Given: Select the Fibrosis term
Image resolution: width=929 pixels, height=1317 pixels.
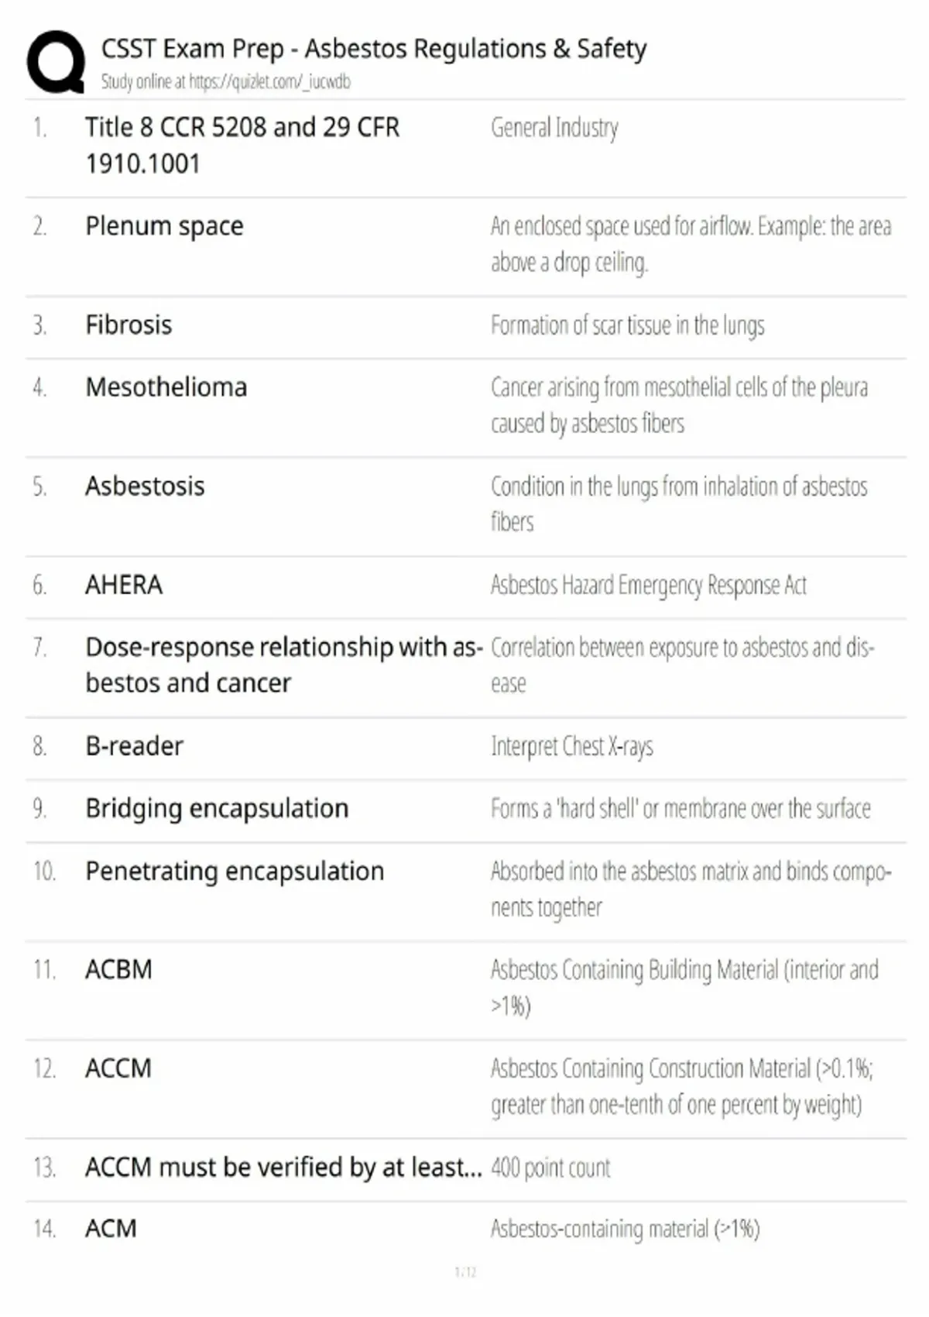Looking at the screenshot, I should [129, 325].
